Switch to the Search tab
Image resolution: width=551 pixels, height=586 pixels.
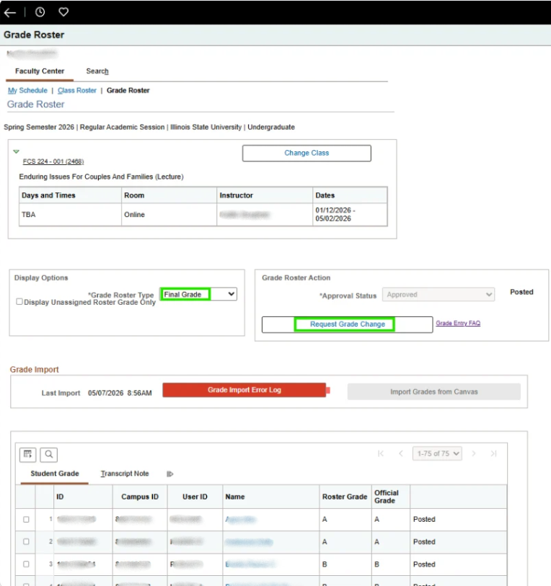point(97,71)
